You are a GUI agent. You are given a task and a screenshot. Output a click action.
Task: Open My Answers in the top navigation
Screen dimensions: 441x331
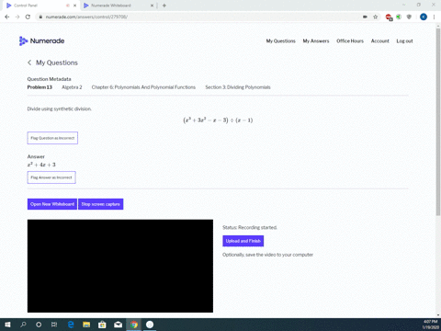tap(316, 40)
